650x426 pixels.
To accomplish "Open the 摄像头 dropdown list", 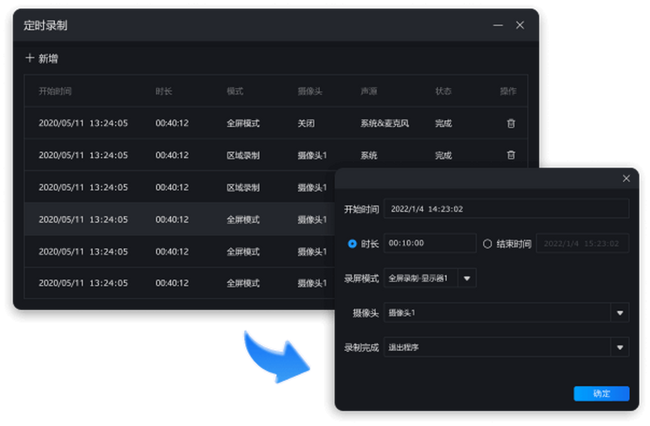I will (620, 313).
